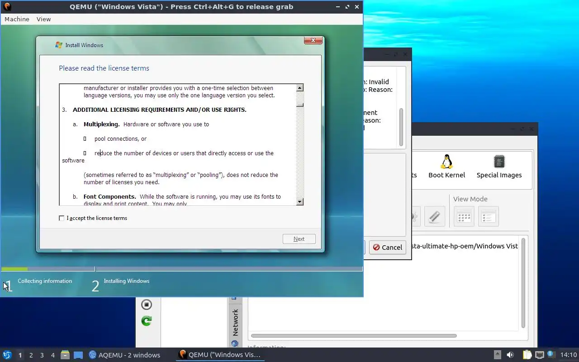Click the installer progress bar
Image resolution: width=579 pixels, height=362 pixels.
pyautogui.click(x=181, y=269)
